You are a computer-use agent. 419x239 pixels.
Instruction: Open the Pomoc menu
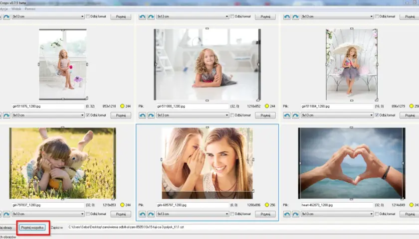pos(30,9)
